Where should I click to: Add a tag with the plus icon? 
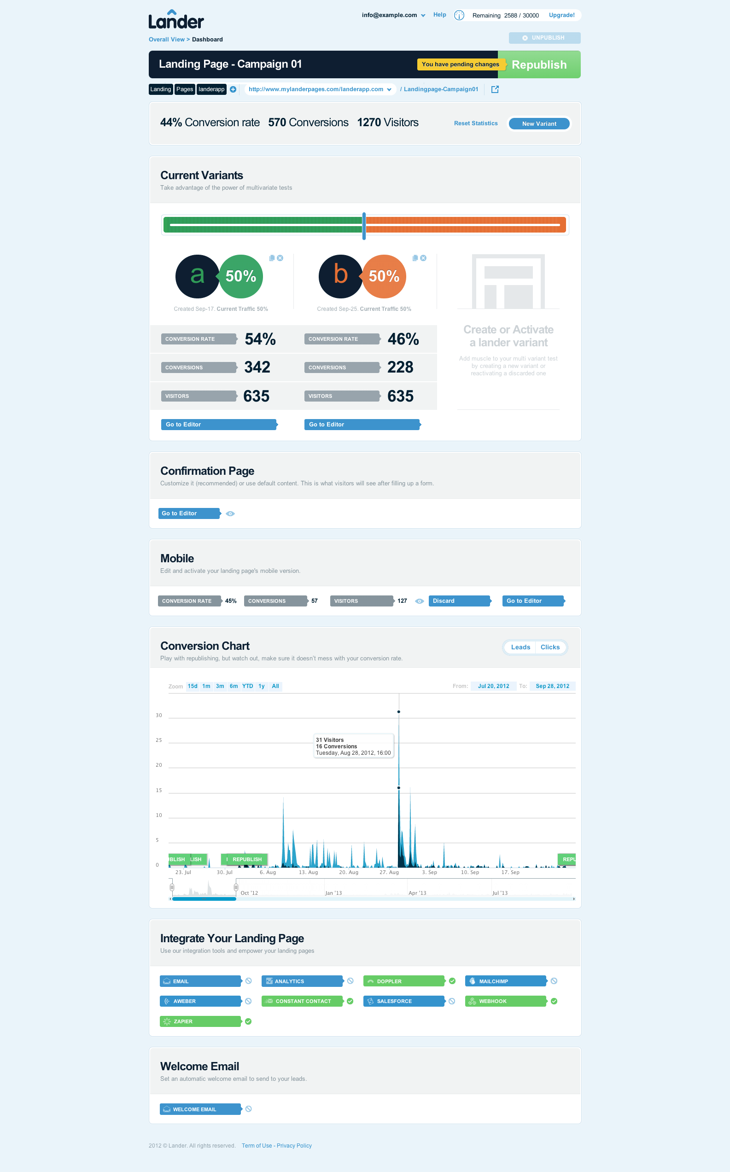point(233,89)
